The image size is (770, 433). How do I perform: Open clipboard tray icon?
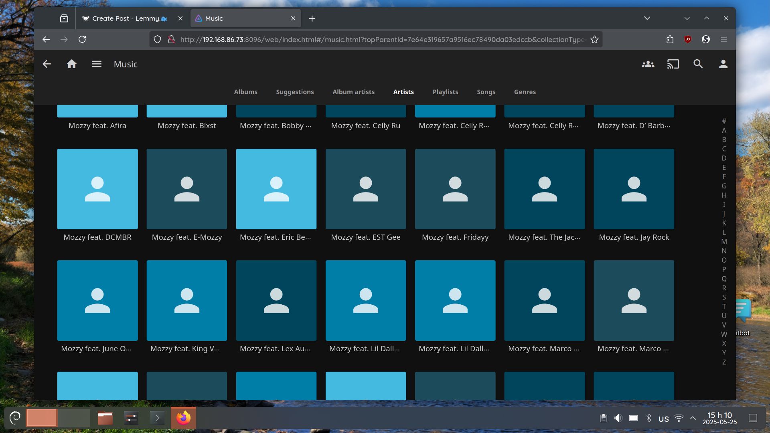click(x=603, y=418)
